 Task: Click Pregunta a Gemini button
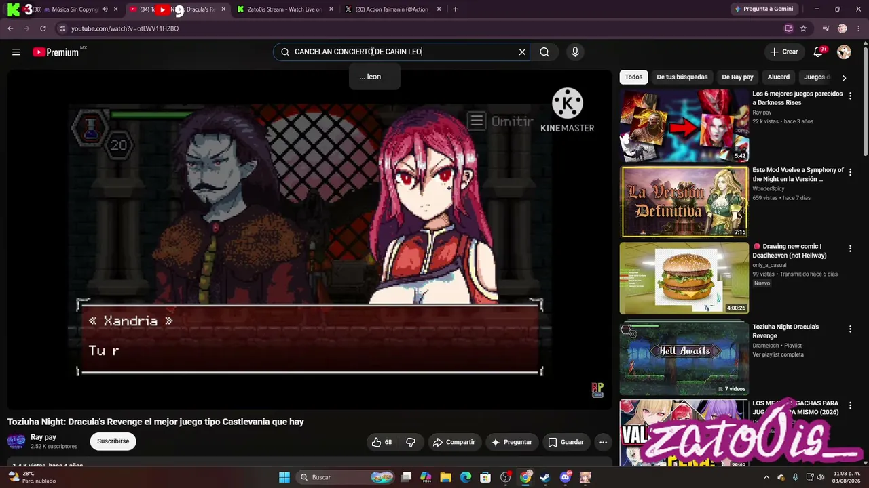[x=763, y=9]
